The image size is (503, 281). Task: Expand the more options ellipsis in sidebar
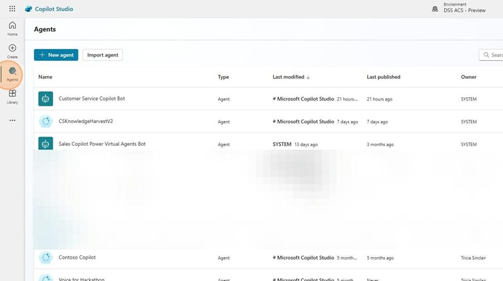(x=12, y=121)
